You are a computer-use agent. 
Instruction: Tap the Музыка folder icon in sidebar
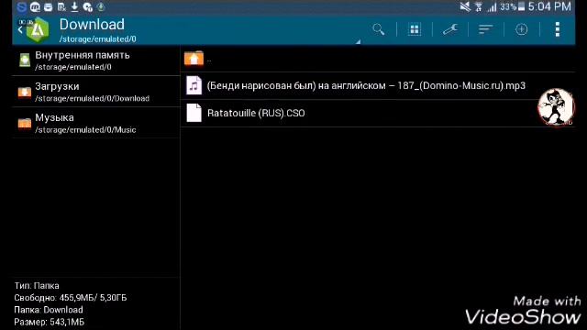pyautogui.click(x=25, y=123)
